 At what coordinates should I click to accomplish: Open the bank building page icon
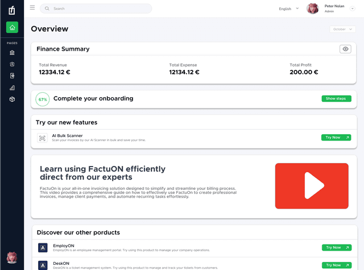pos(12,53)
